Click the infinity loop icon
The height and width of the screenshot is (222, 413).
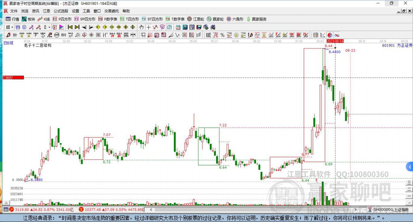click(337, 35)
